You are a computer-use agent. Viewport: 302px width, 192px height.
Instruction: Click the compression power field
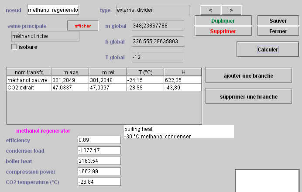pyautogui.click(x=99, y=171)
